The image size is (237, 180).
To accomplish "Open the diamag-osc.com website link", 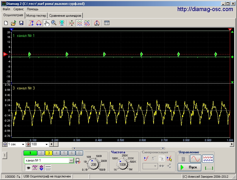I will (x=205, y=9).
